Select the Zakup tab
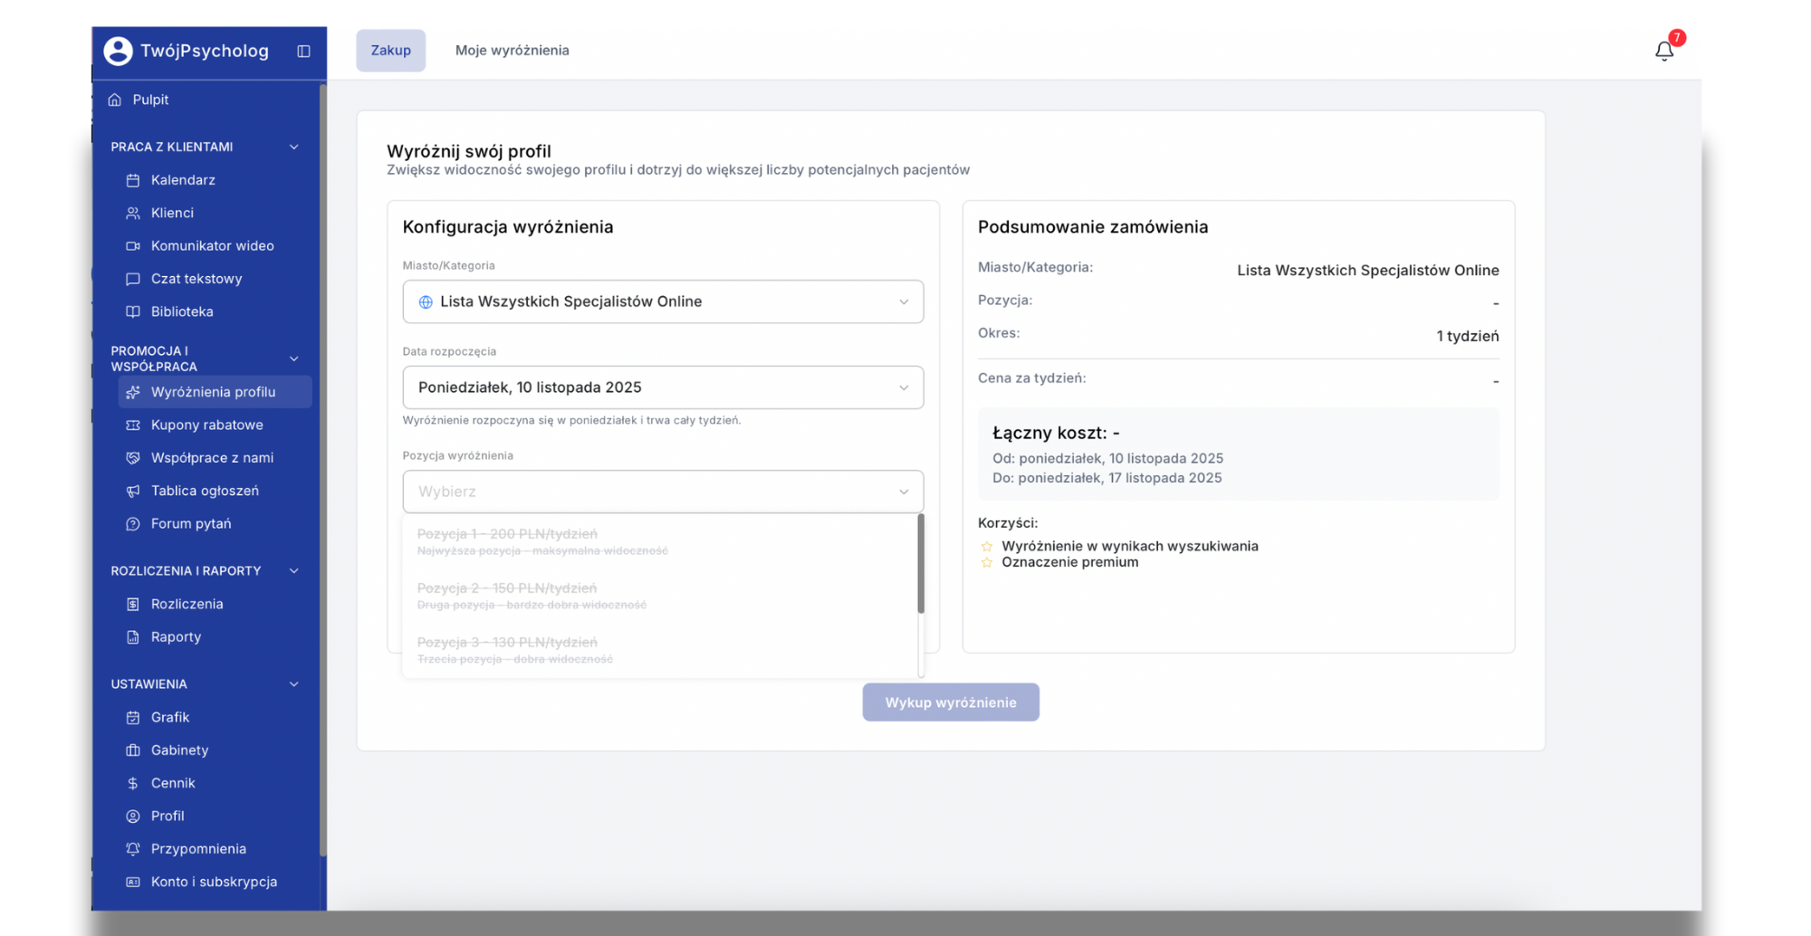This screenshot has width=1811, height=936. click(390, 51)
